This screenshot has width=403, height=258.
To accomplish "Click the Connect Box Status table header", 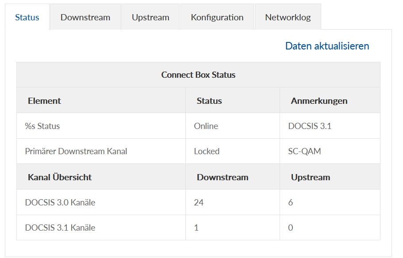I will pyautogui.click(x=198, y=75).
